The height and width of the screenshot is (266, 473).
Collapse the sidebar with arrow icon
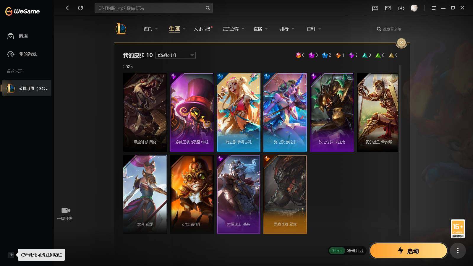point(11,255)
